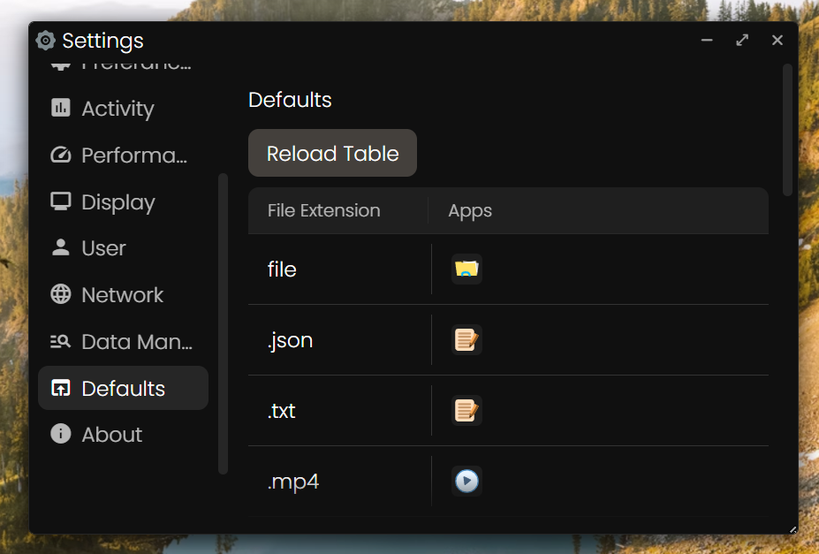819x554 pixels.
Task: Click the text editor icon for .txt
Action: pos(466,411)
